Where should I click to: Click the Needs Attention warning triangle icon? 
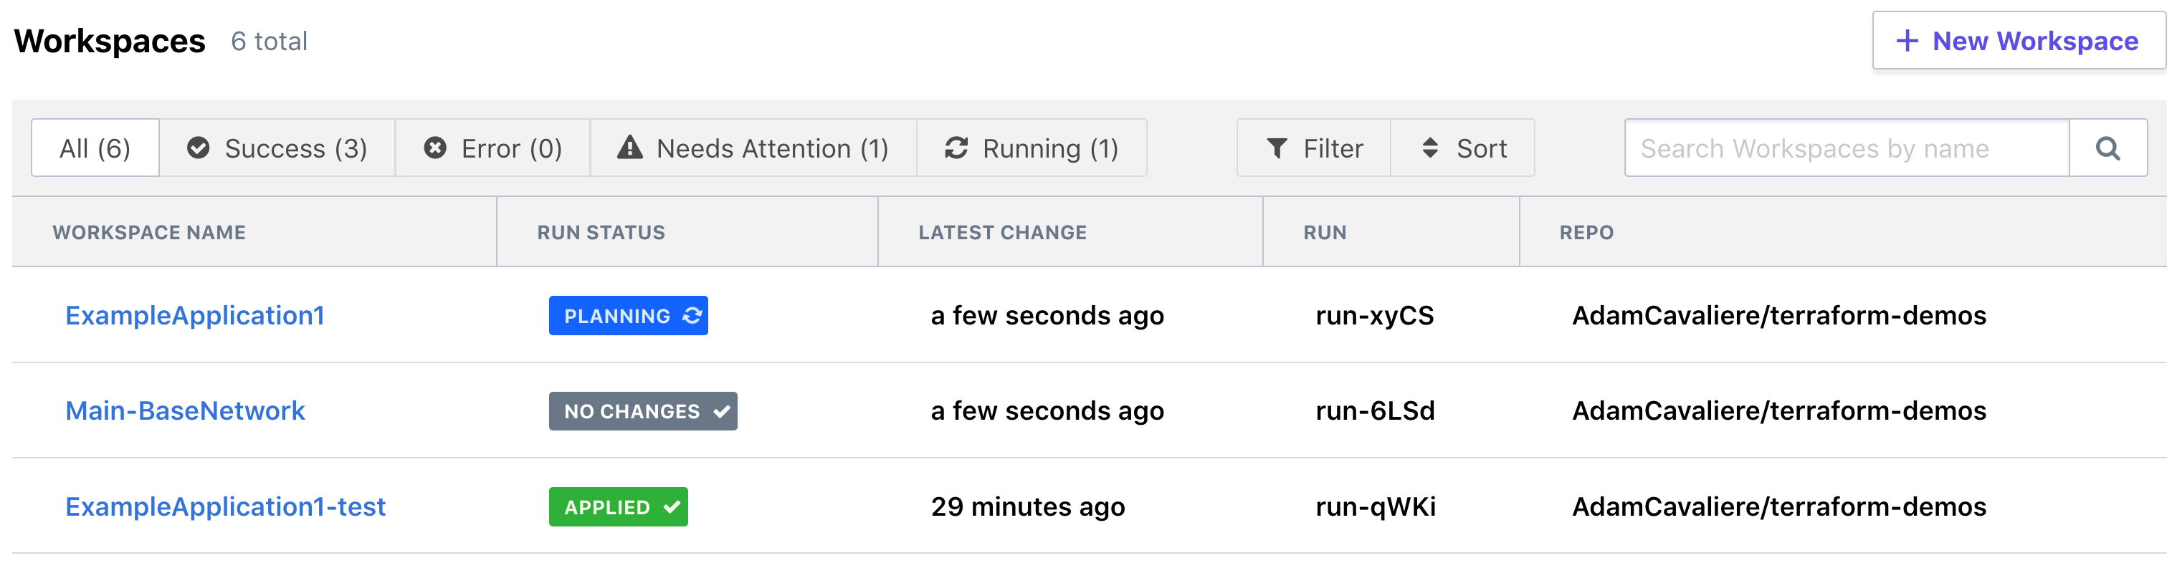(x=630, y=148)
